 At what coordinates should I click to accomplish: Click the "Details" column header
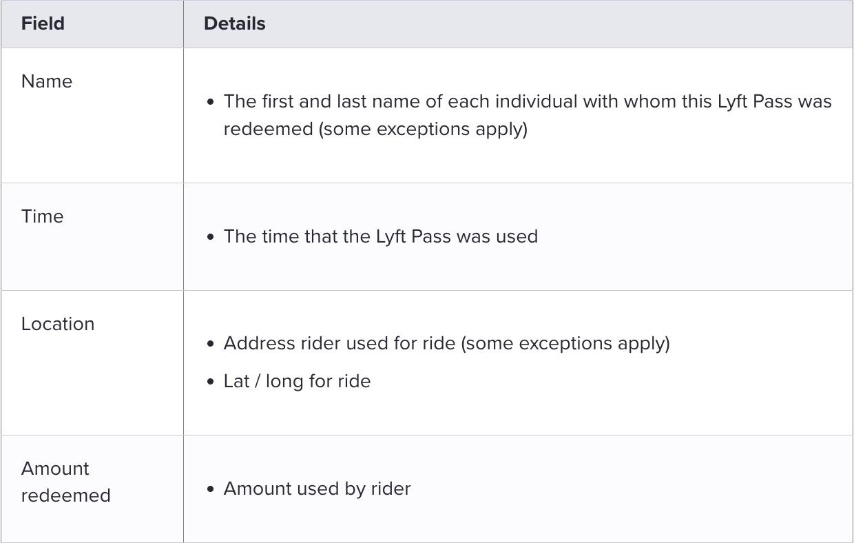click(235, 23)
